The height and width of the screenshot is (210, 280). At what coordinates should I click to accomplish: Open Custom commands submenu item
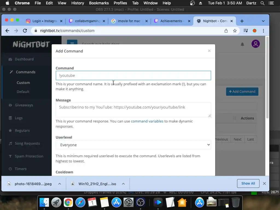tap(23, 83)
